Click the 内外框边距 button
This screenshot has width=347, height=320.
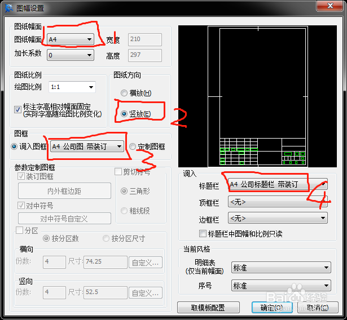pos(64,191)
